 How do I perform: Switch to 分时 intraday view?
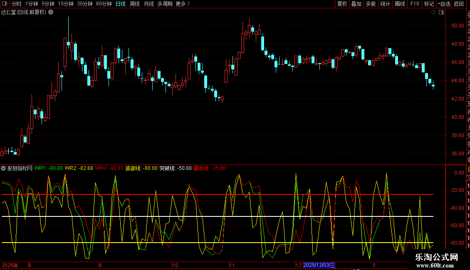pos(17,4)
